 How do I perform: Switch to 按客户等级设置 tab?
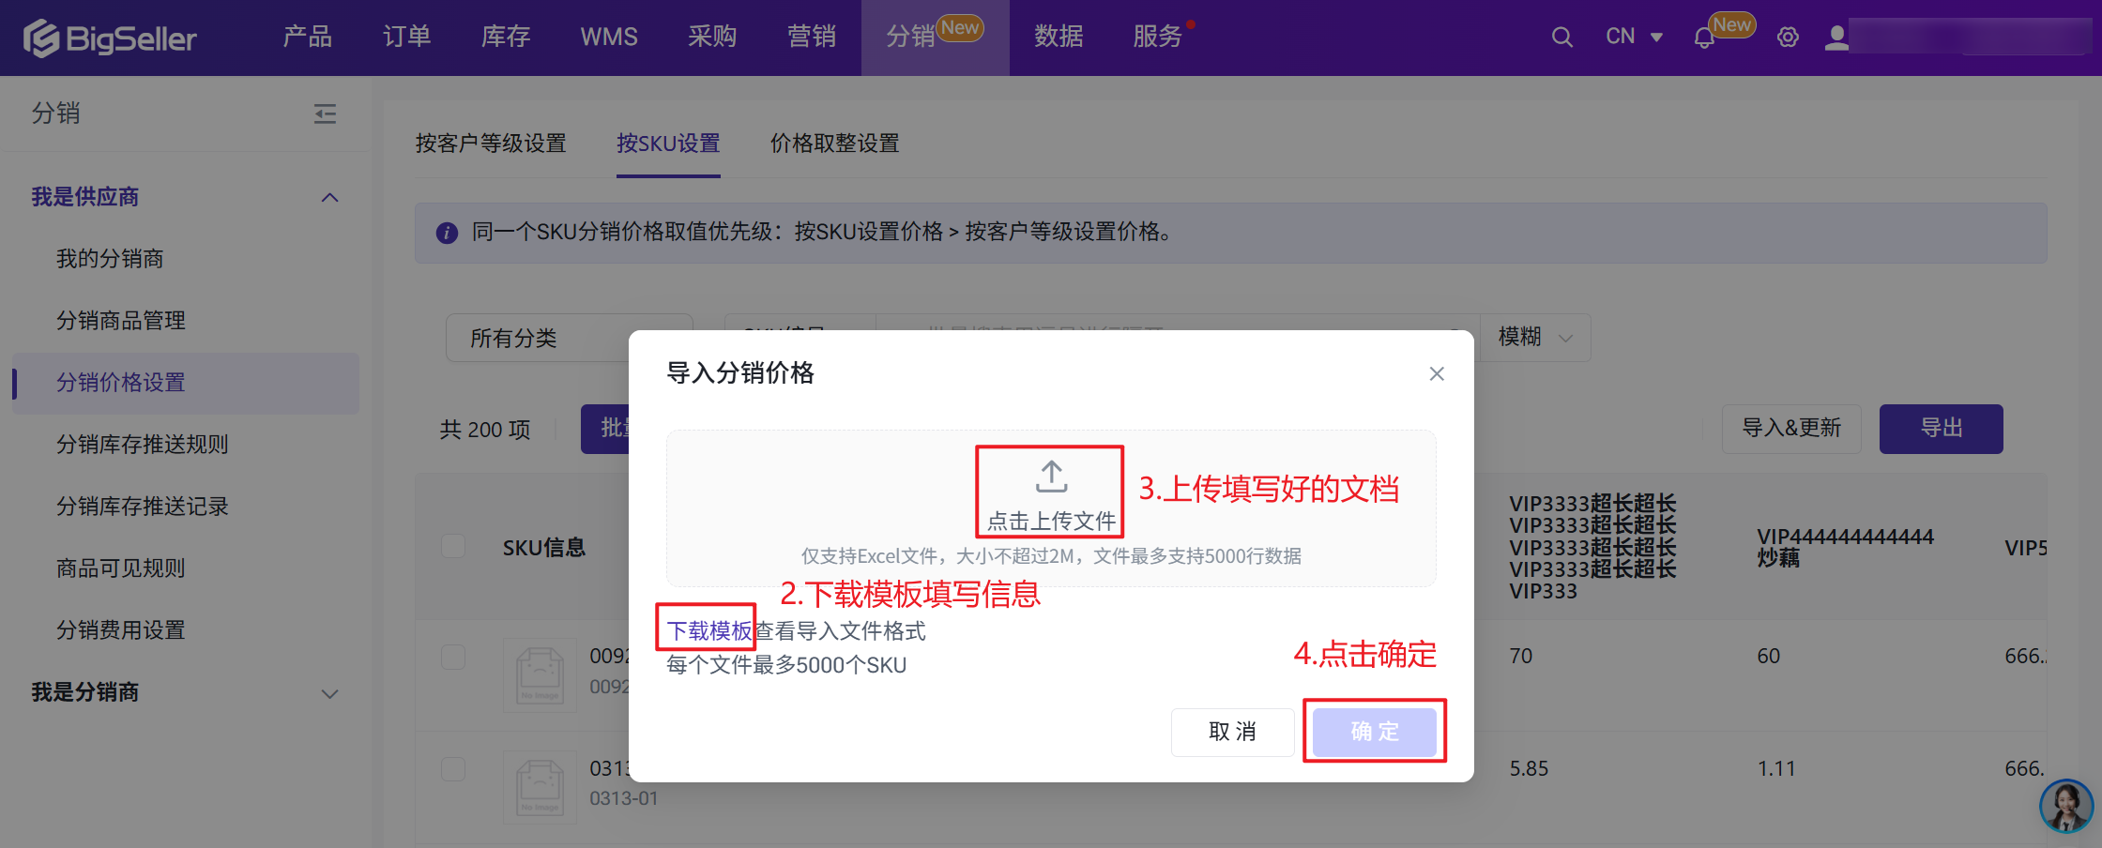click(491, 144)
